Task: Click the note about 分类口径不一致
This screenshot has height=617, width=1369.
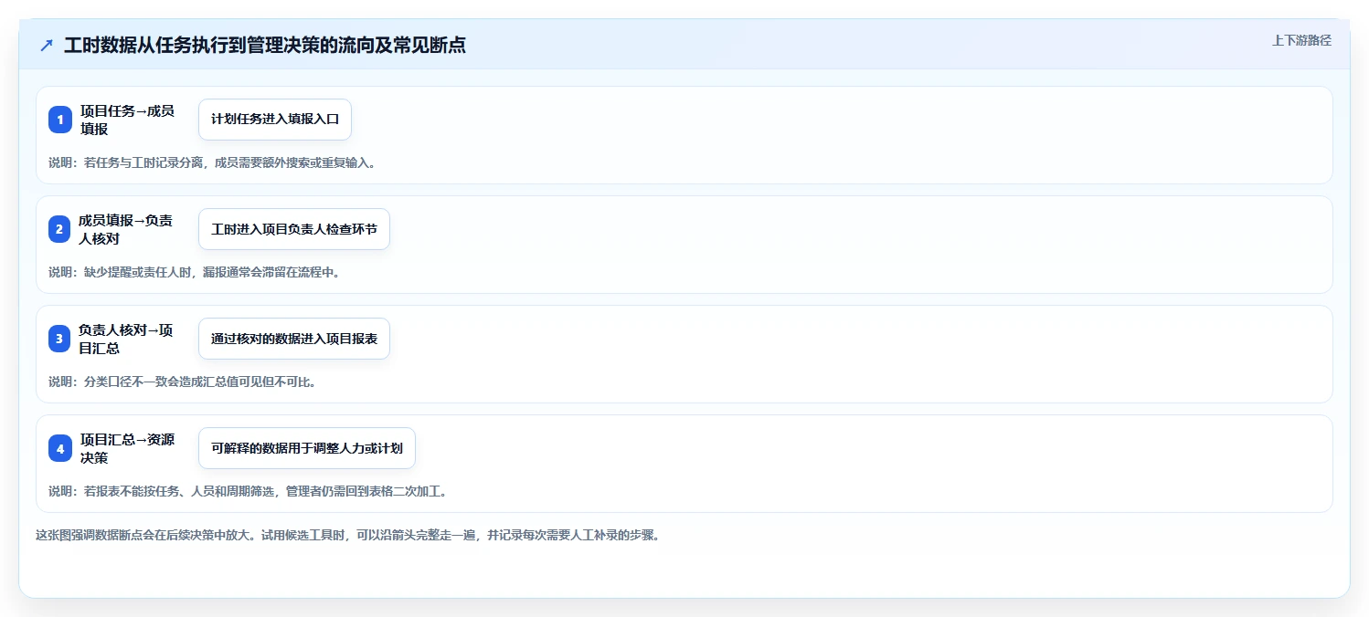Action: tap(183, 382)
